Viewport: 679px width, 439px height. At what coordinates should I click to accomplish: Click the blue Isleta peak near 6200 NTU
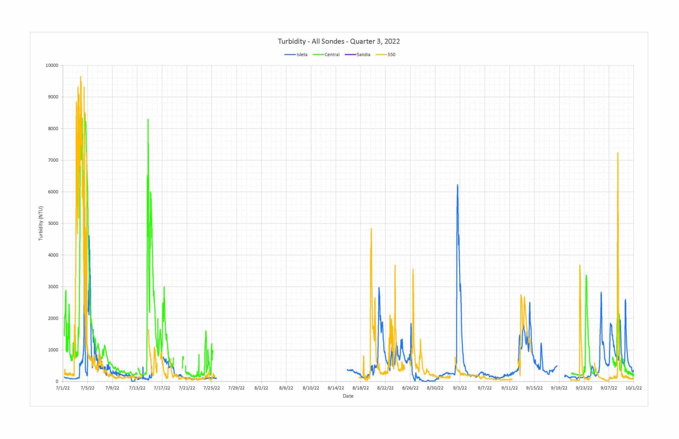coord(458,186)
